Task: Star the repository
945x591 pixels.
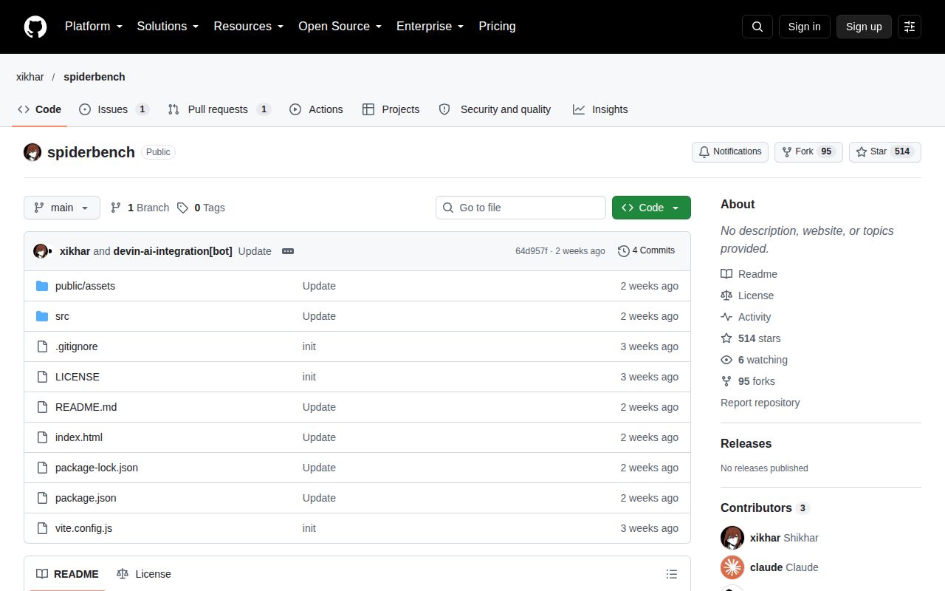Action: pos(885,151)
